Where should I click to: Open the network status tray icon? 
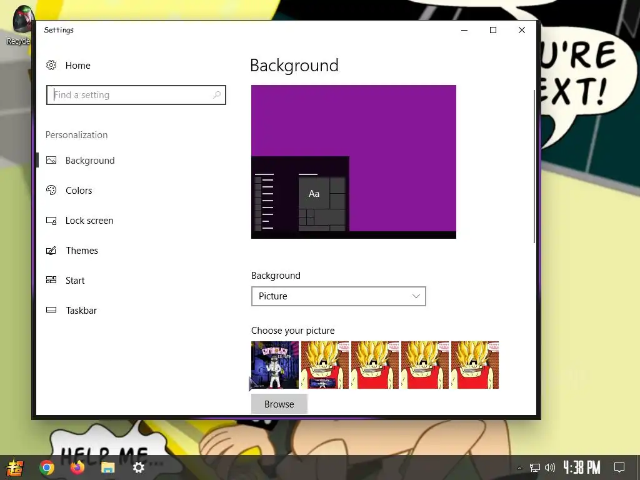(x=535, y=467)
